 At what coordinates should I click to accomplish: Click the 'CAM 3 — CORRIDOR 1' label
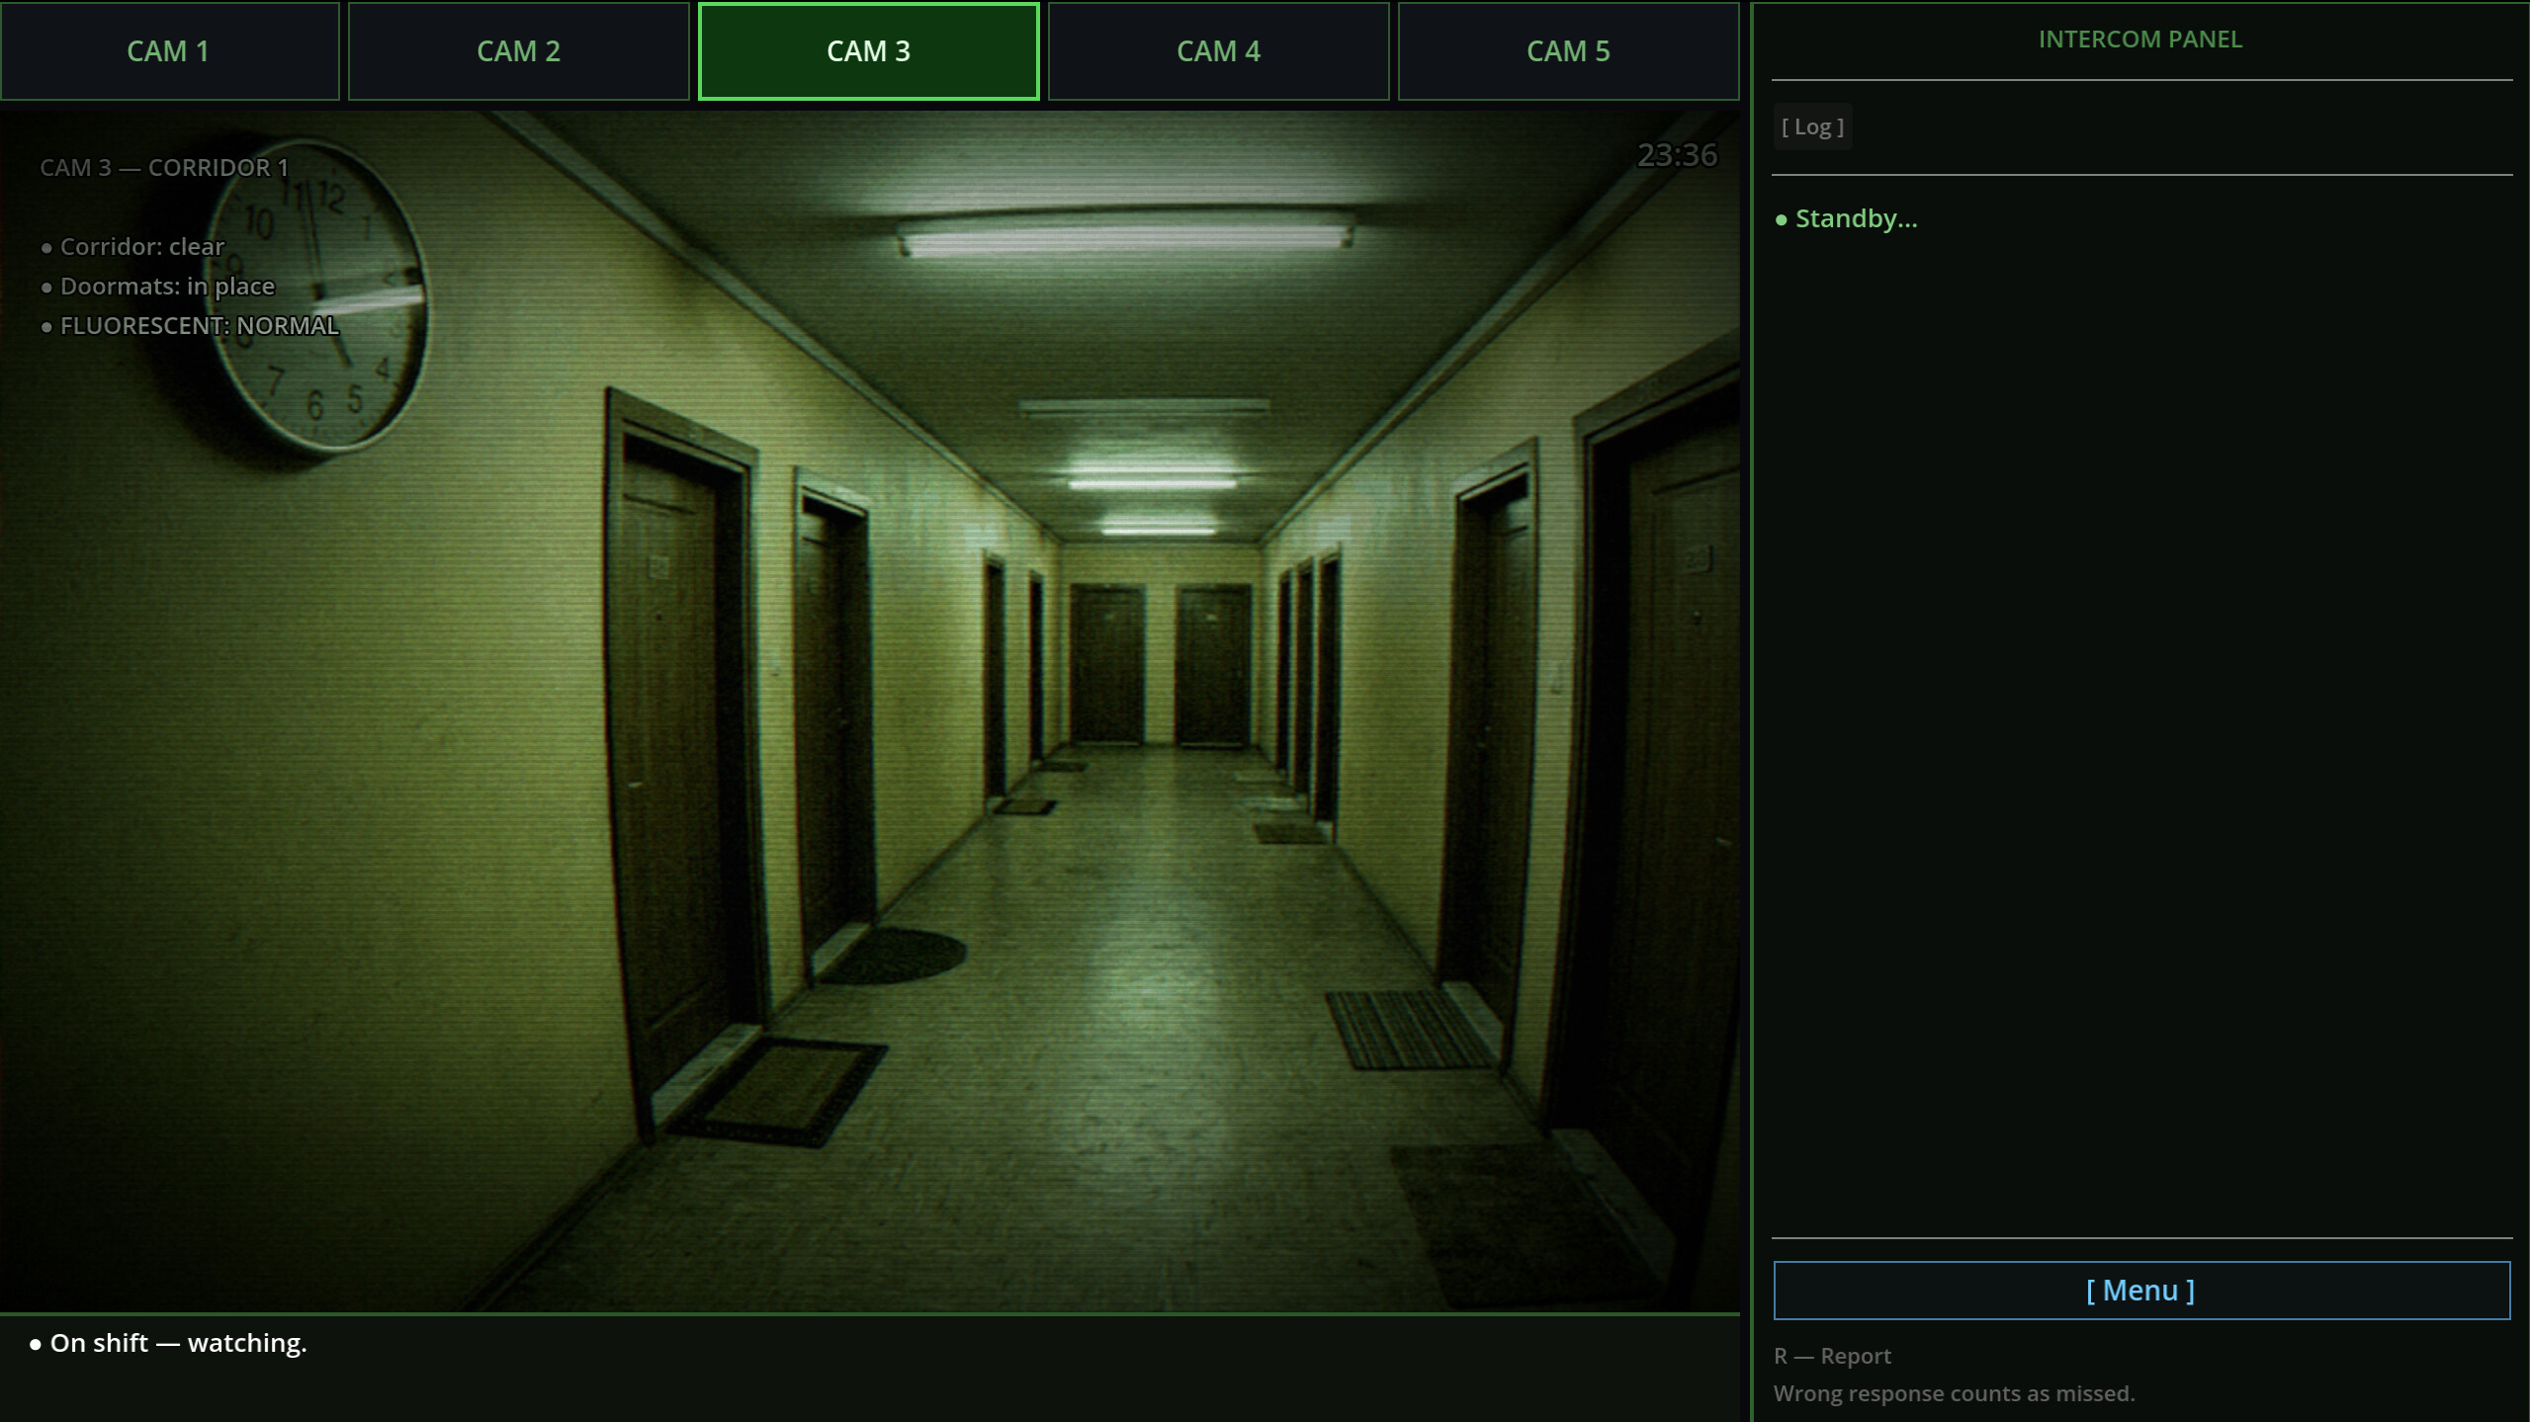(x=164, y=168)
